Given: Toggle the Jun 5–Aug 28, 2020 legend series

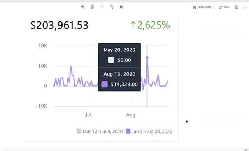Looking at the screenshot, I should [149, 131].
